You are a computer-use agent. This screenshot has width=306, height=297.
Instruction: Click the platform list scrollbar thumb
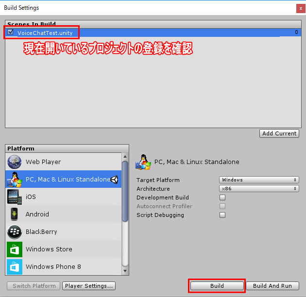(125, 191)
